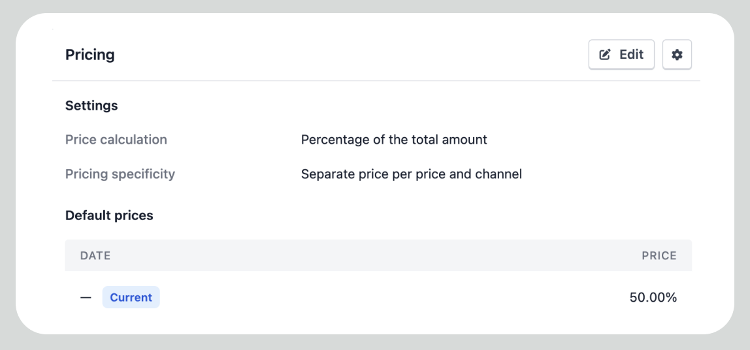Click the Edit text label

coord(631,55)
